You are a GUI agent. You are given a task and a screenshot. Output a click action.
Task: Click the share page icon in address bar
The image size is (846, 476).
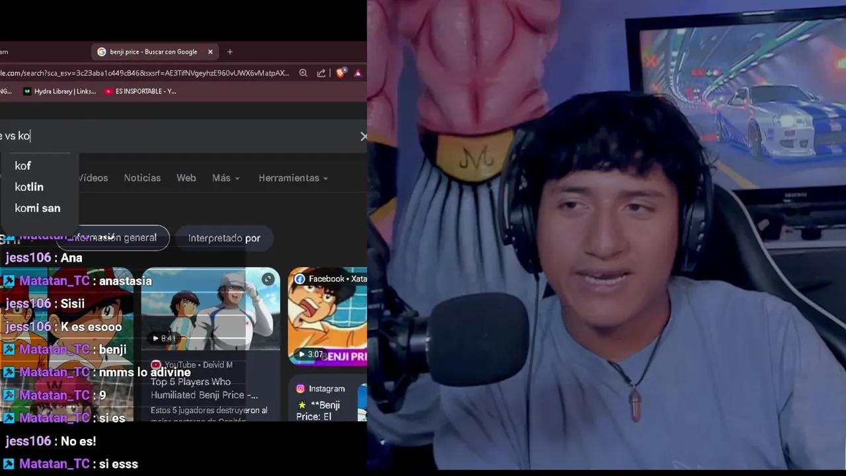pos(321,73)
